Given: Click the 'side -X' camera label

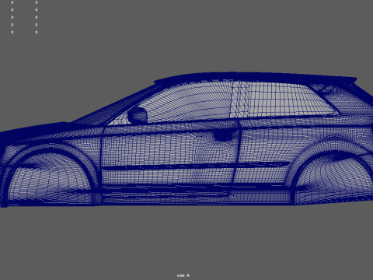Looking at the screenshot, I should pyautogui.click(x=183, y=275).
